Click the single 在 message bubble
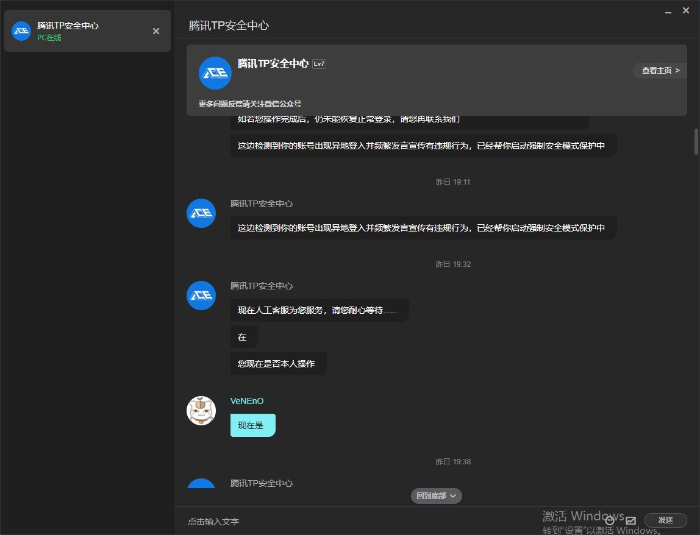This screenshot has height=535, width=700. pos(244,337)
